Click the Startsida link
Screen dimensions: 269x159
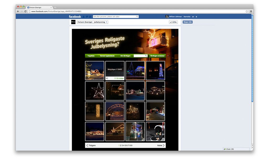click(x=187, y=17)
